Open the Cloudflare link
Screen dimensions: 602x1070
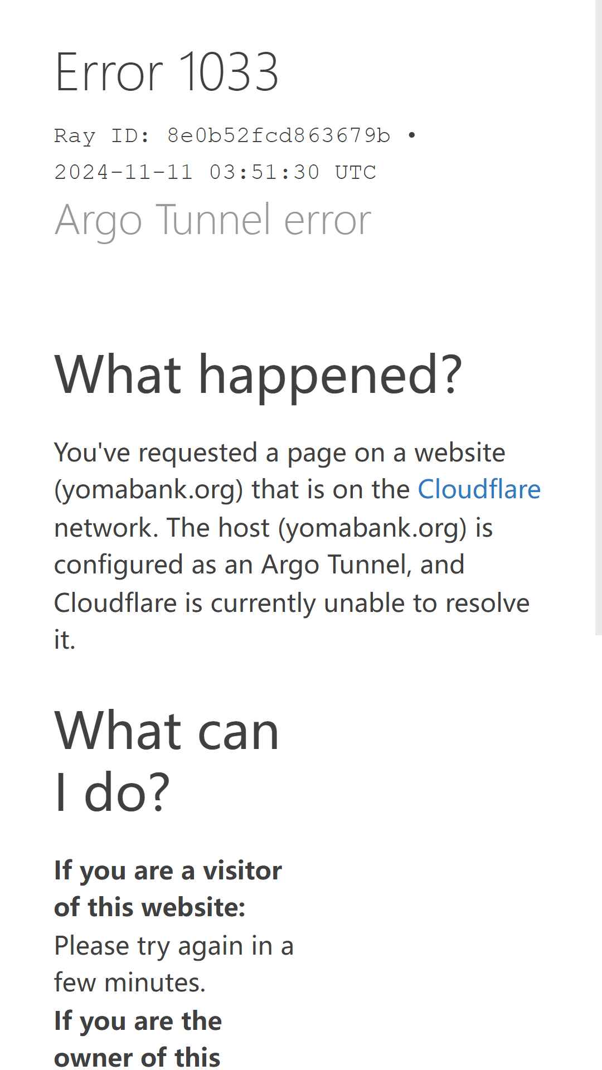479,489
